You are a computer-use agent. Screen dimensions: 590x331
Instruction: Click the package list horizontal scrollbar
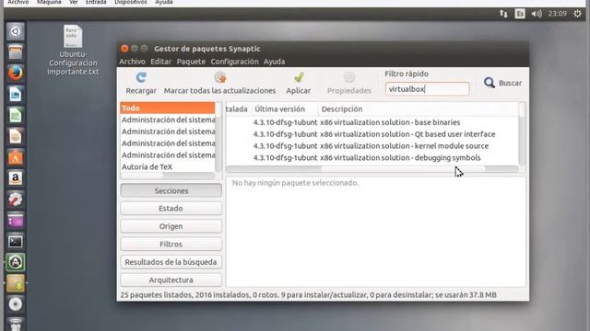(x=372, y=169)
